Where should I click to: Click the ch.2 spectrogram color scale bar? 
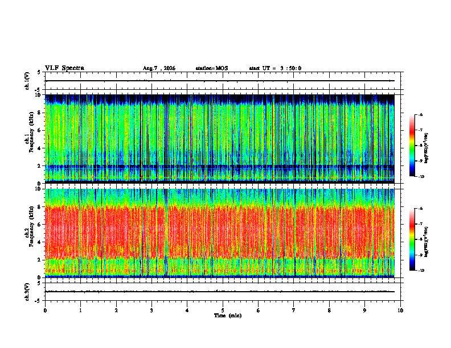tap(412, 239)
